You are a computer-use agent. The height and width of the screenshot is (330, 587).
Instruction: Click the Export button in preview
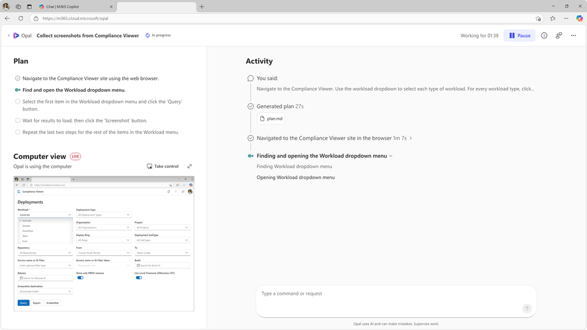pos(36,302)
